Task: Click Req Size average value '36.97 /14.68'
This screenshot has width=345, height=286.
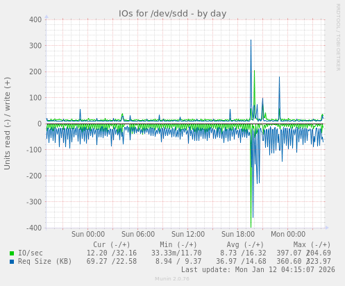Action: click(x=241, y=262)
